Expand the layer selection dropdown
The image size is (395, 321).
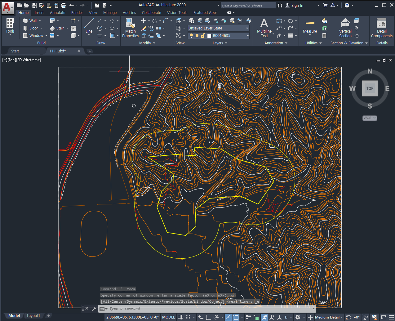pyautogui.click(x=247, y=35)
